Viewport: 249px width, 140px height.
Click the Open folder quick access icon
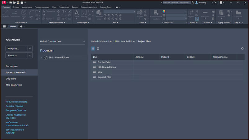click(14, 2)
